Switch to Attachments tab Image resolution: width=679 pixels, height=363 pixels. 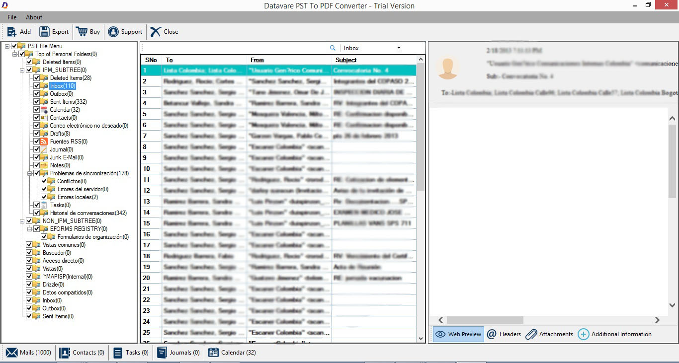coord(550,334)
